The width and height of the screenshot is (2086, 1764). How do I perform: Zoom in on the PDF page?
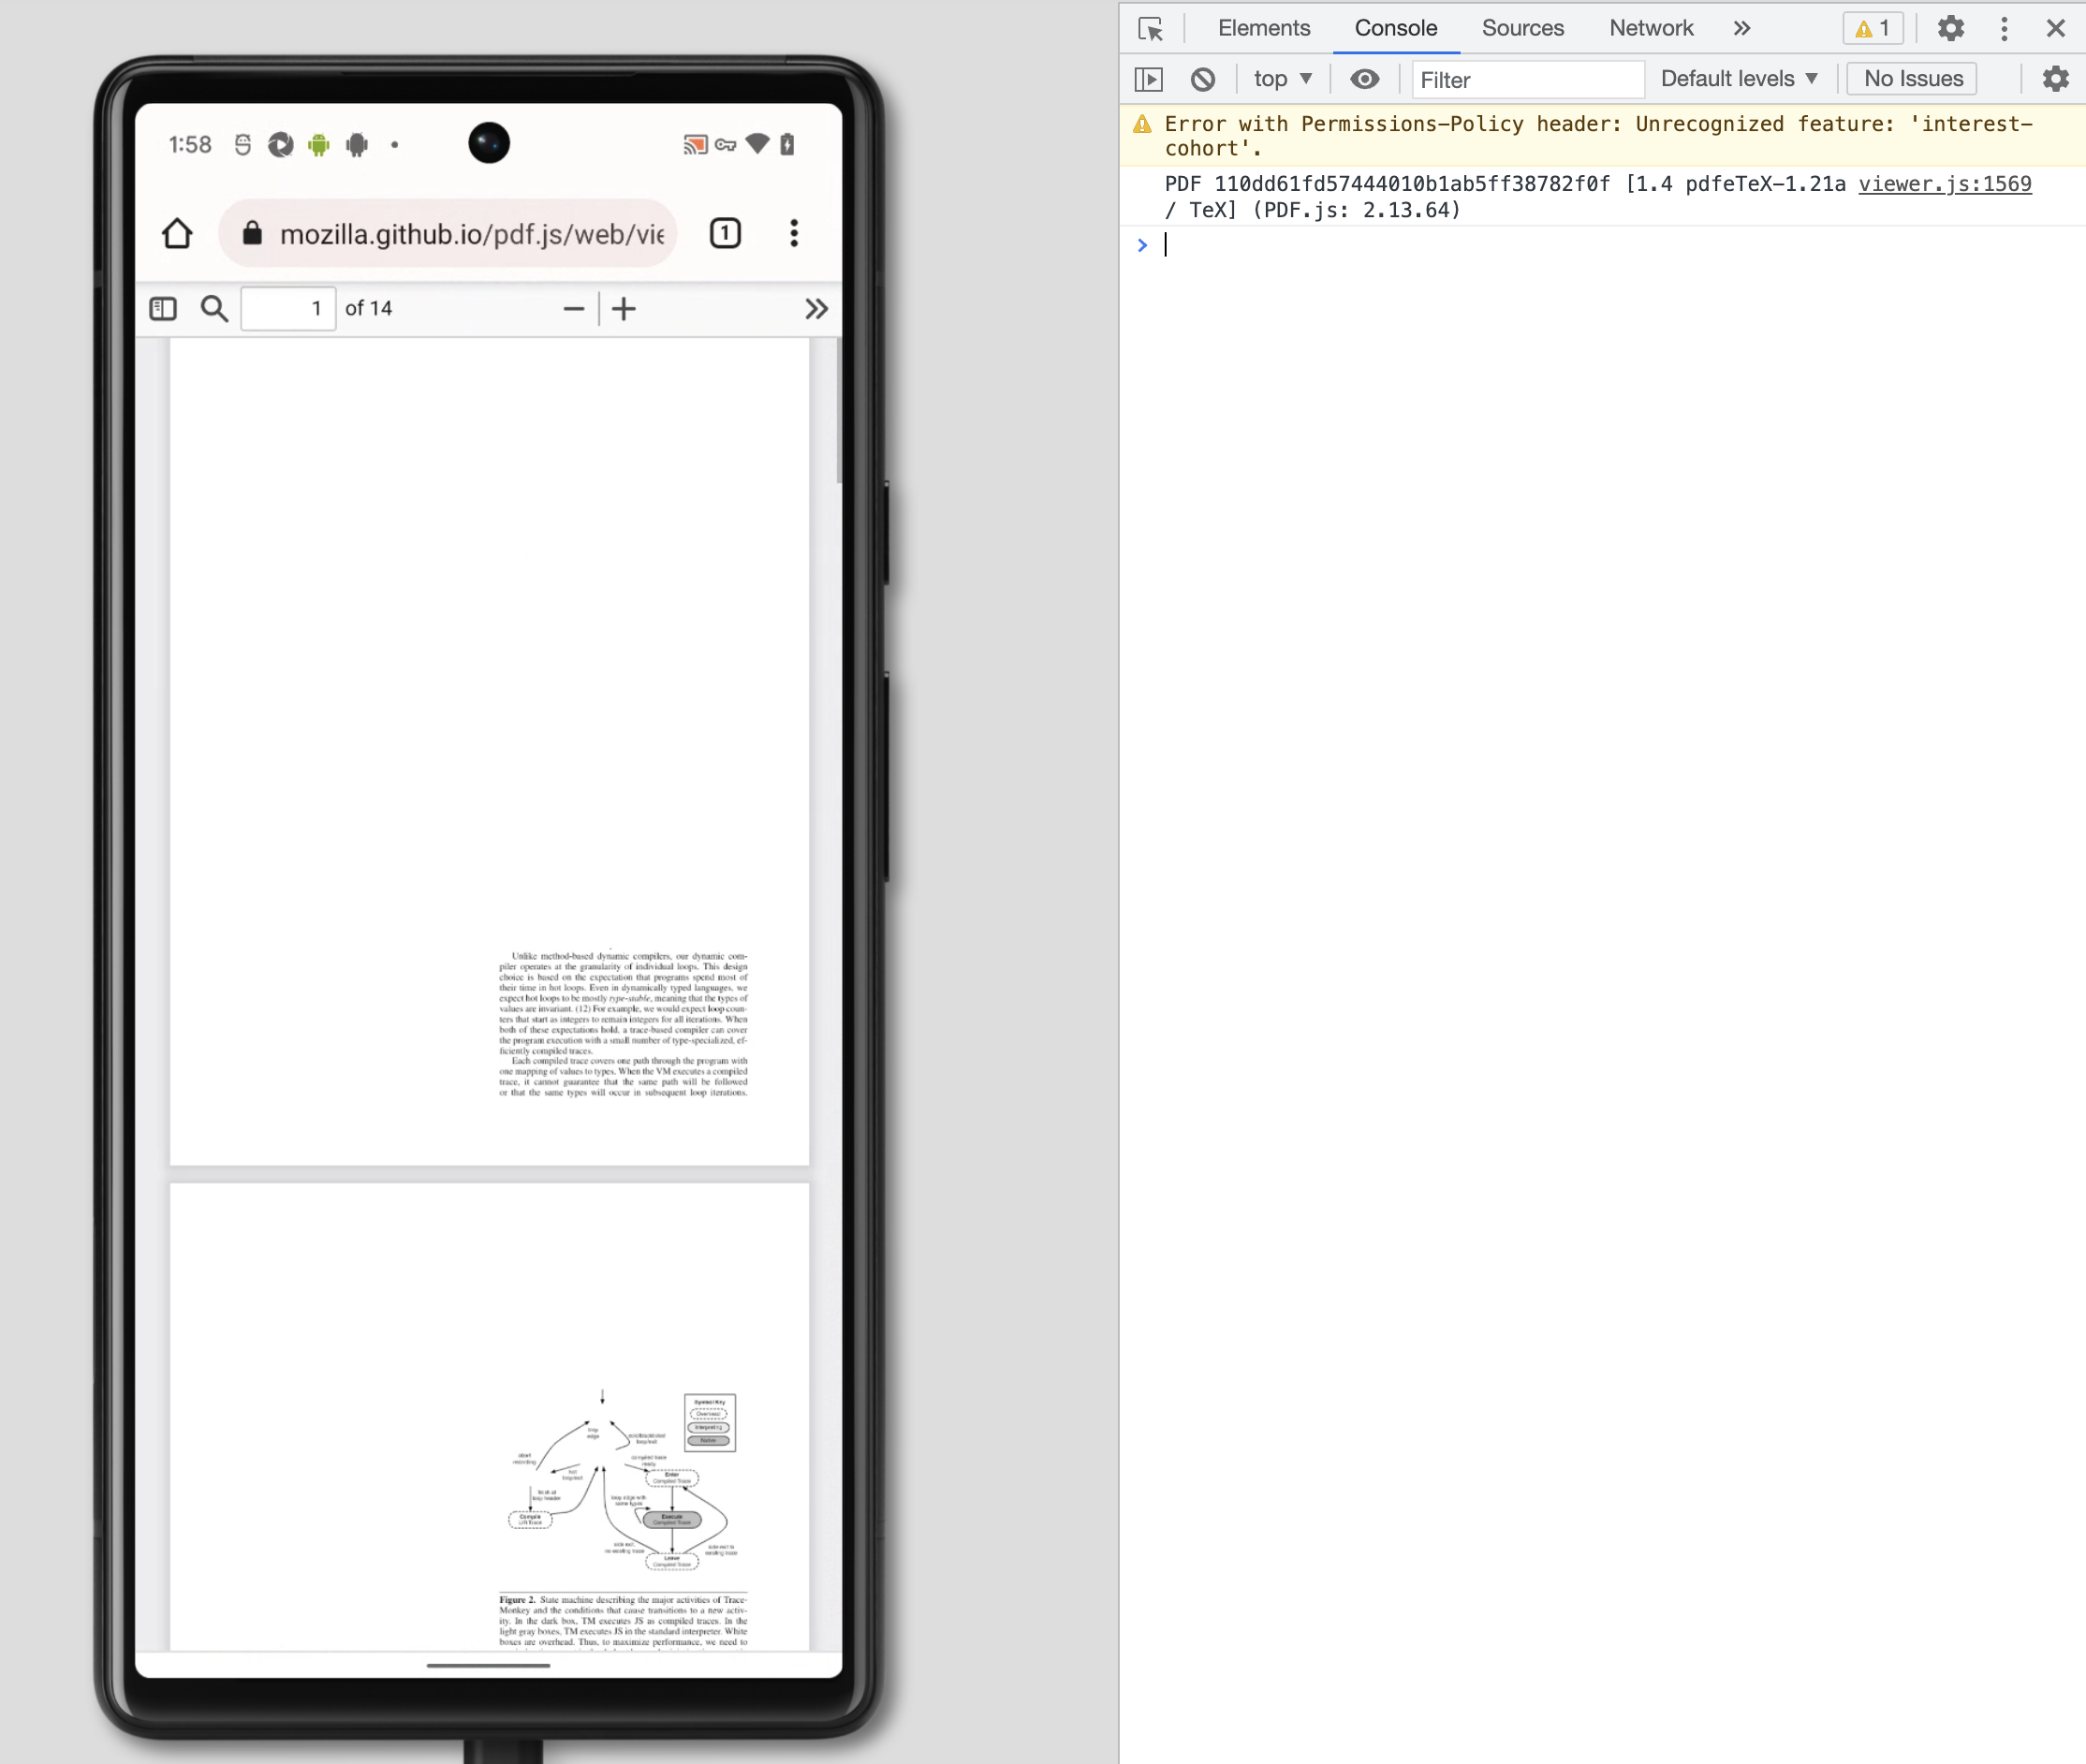click(623, 308)
